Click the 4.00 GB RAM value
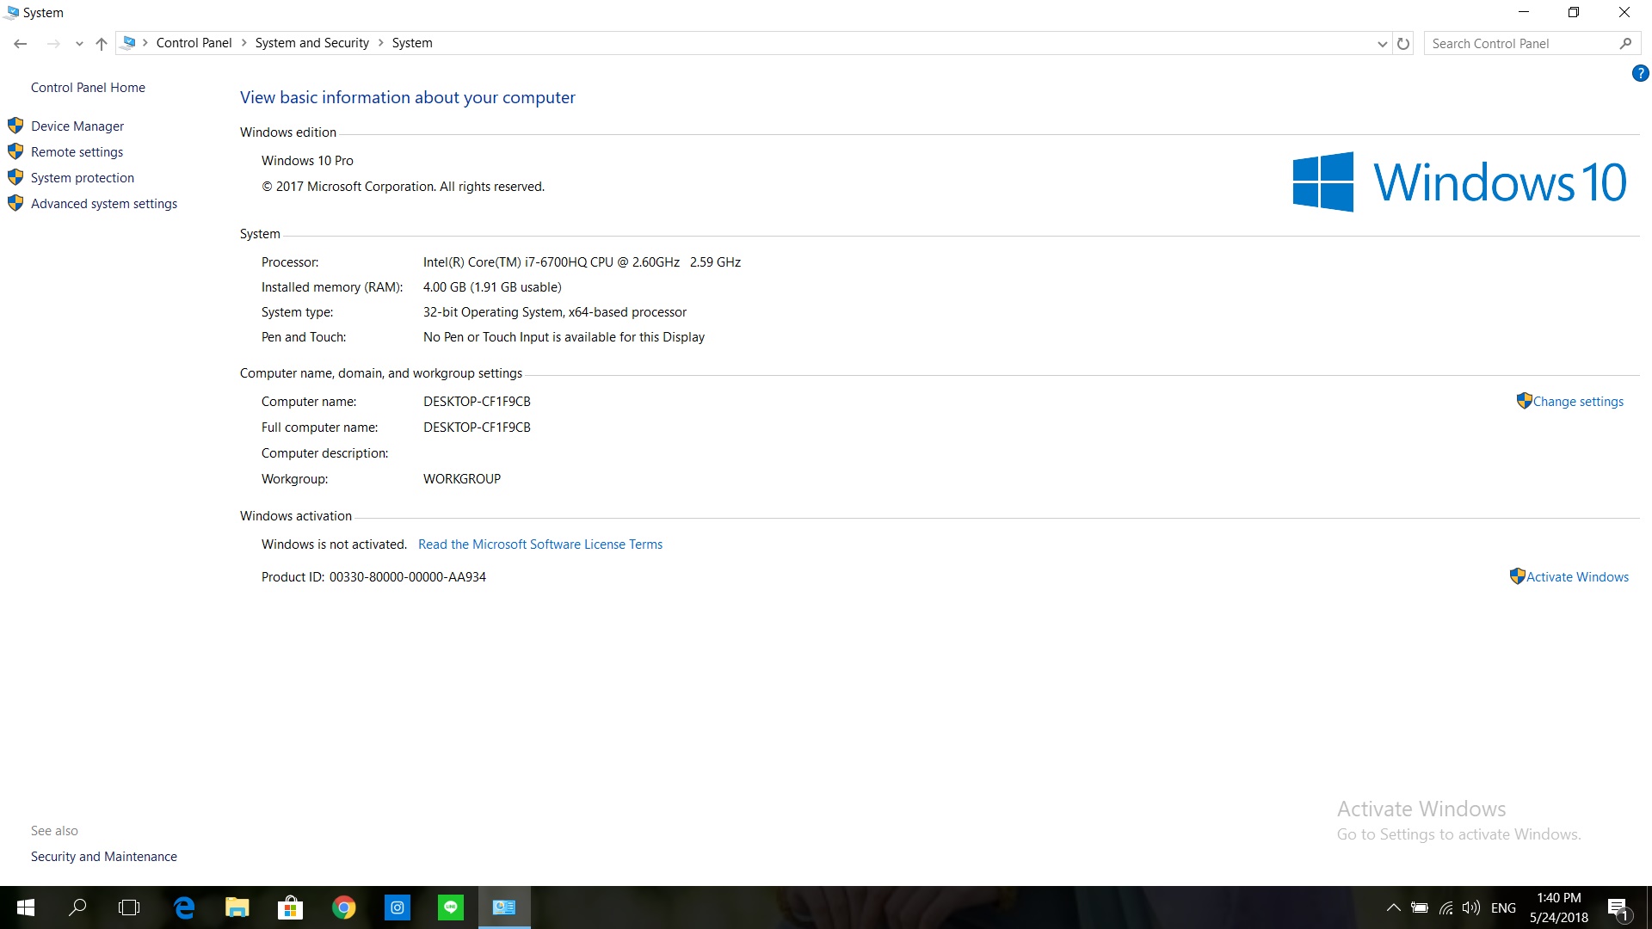 pos(492,287)
